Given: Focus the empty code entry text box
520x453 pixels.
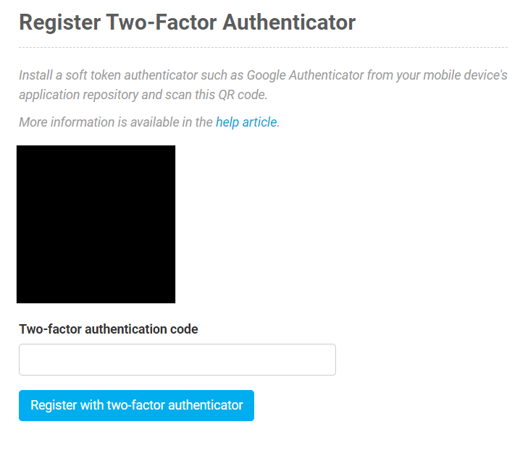Looking at the screenshot, I should tap(177, 360).
